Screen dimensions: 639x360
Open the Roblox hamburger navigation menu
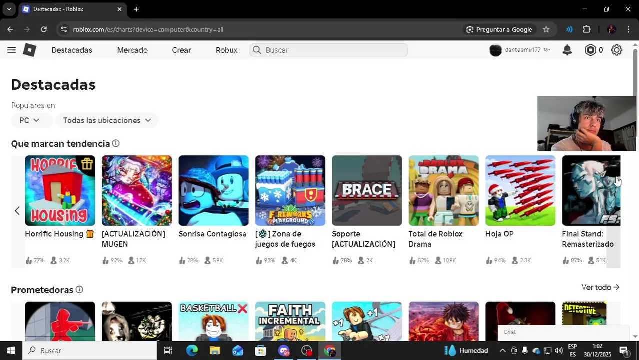tap(11, 50)
